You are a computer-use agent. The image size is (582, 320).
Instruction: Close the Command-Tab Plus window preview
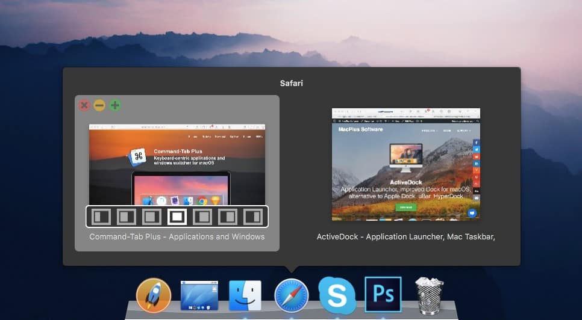84,106
